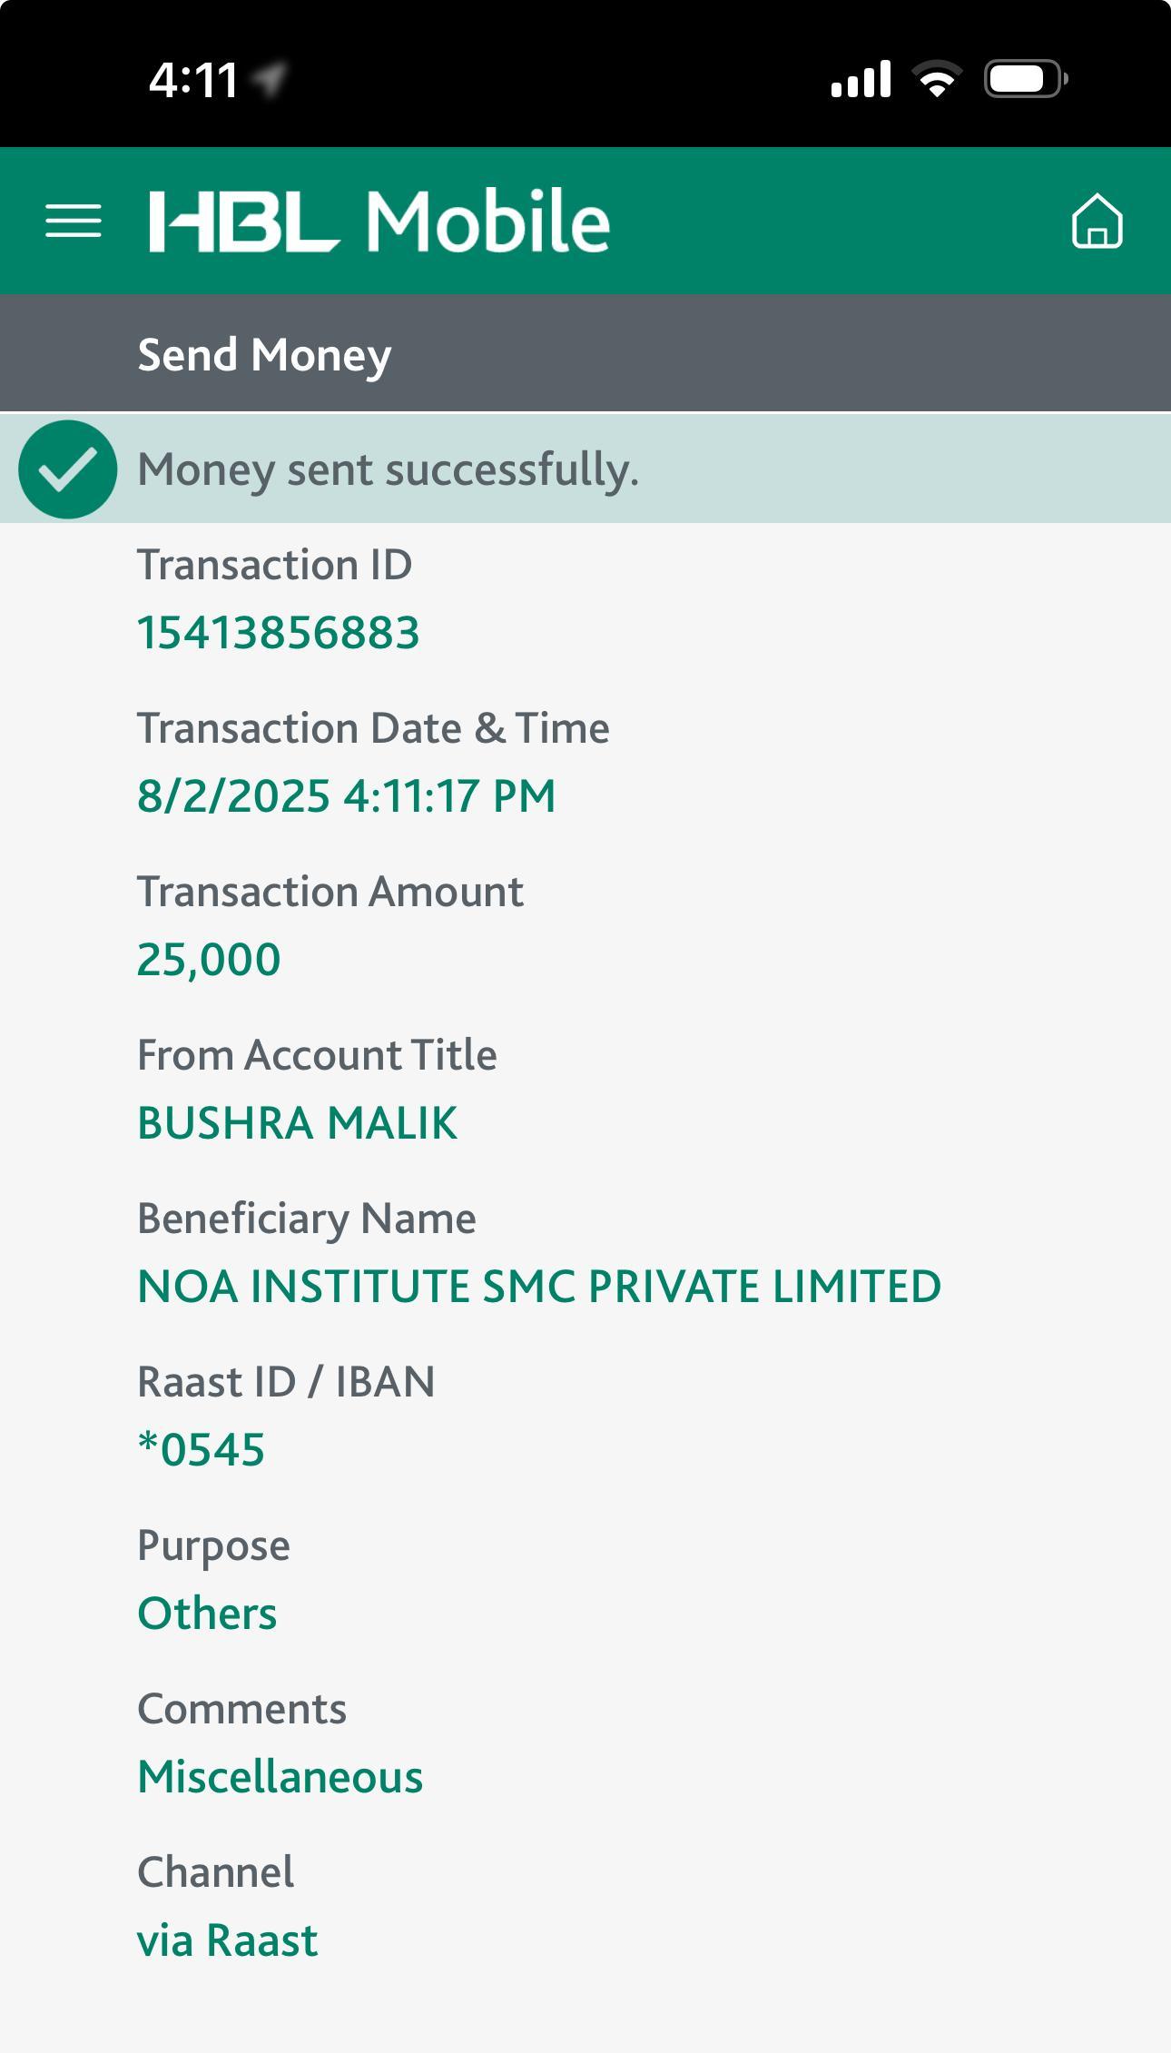
Task: Select the transaction date and time value
Action: pyautogui.click(x=346, y=796)
